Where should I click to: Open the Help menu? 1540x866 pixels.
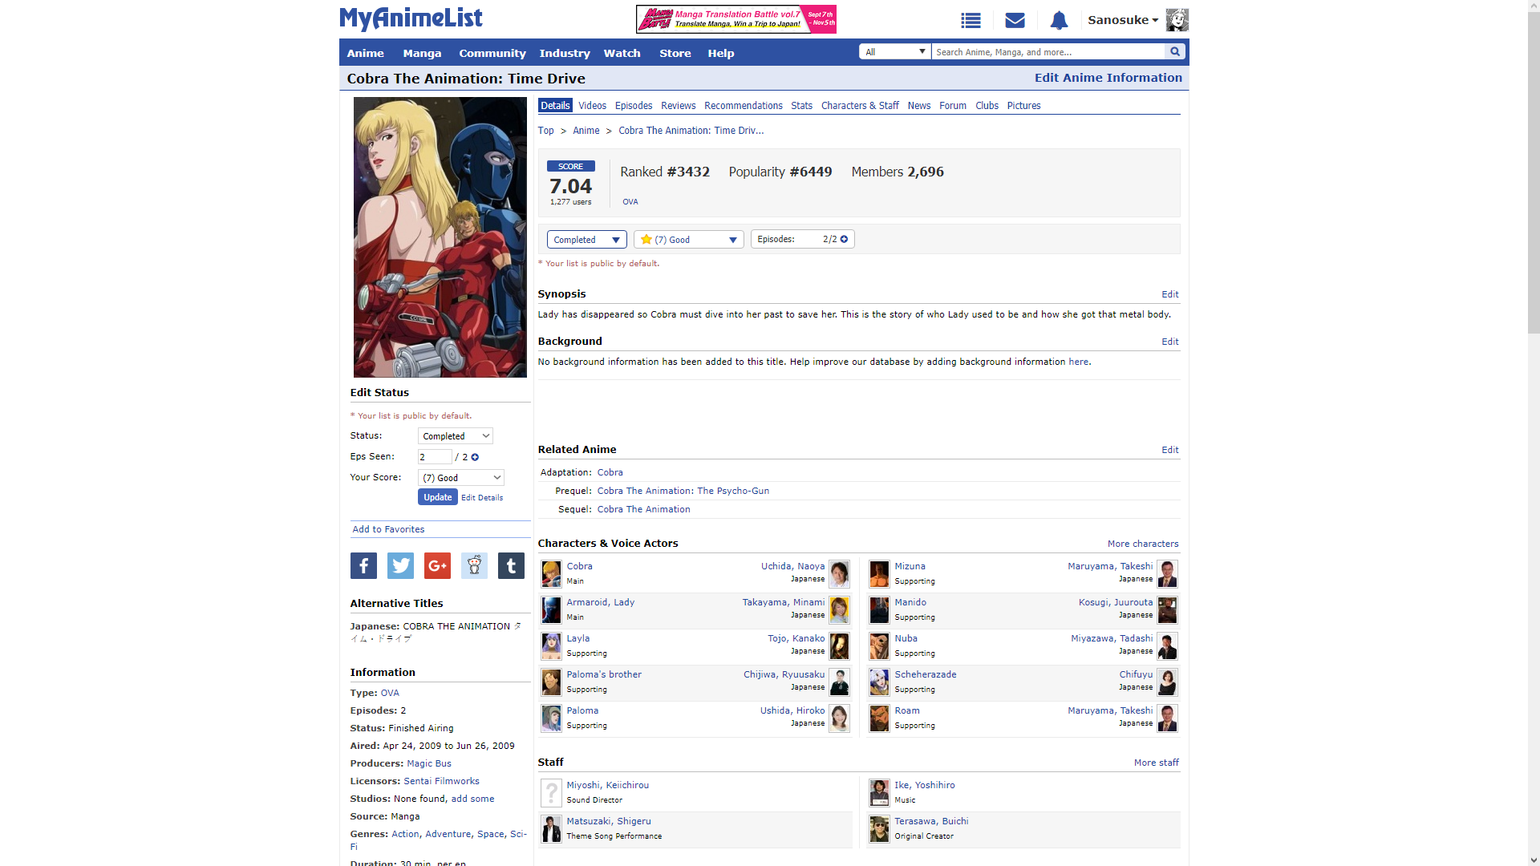tap(721, 53)
